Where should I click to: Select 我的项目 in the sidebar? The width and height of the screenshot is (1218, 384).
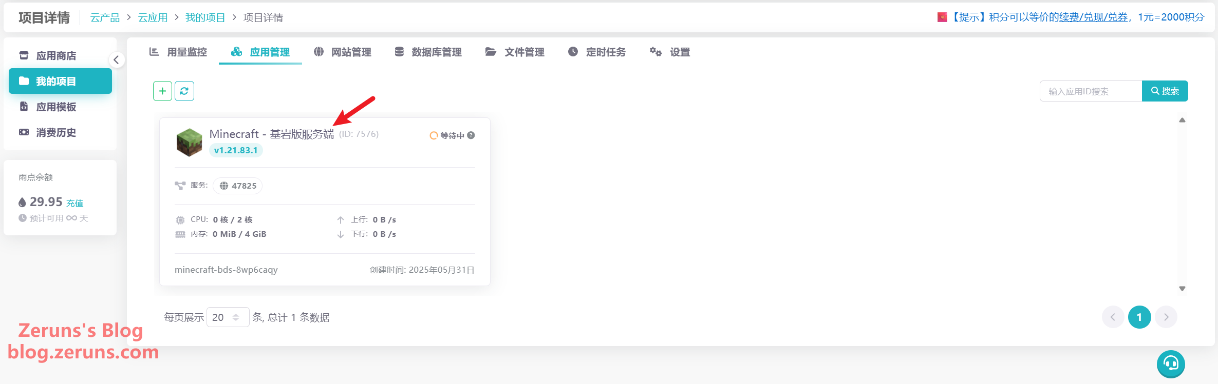(60, 81)
